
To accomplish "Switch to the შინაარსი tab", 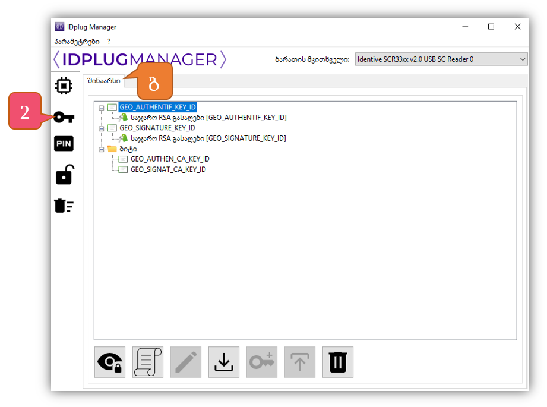I will coord(104,81).
